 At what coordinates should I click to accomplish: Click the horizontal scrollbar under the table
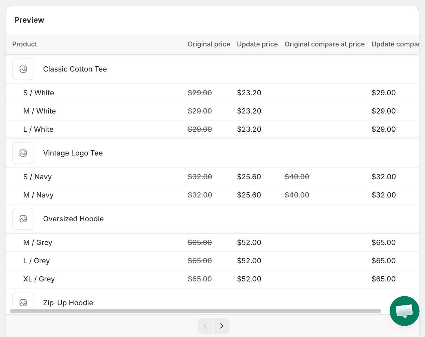click(195, 311)
